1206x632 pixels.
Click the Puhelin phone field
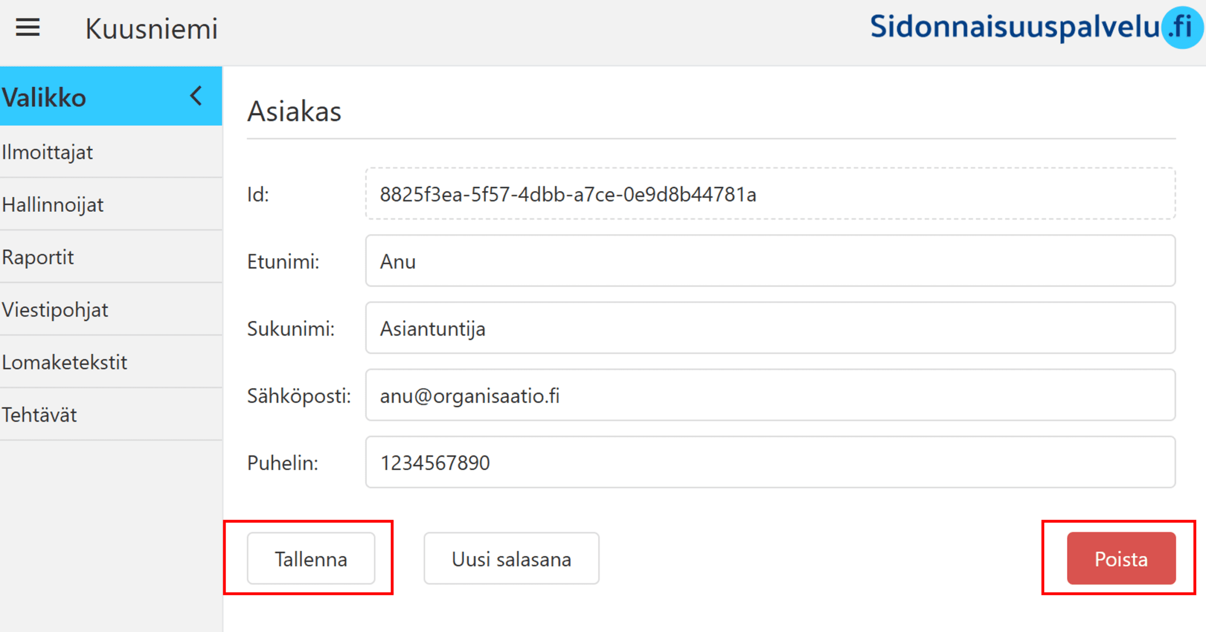coord(770,463)
